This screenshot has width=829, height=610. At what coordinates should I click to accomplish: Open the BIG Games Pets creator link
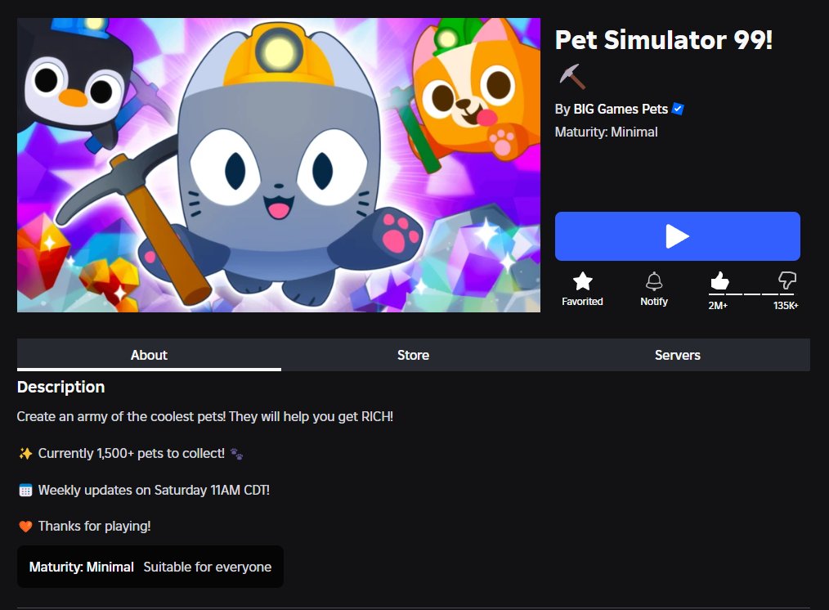tap(621, 109)
